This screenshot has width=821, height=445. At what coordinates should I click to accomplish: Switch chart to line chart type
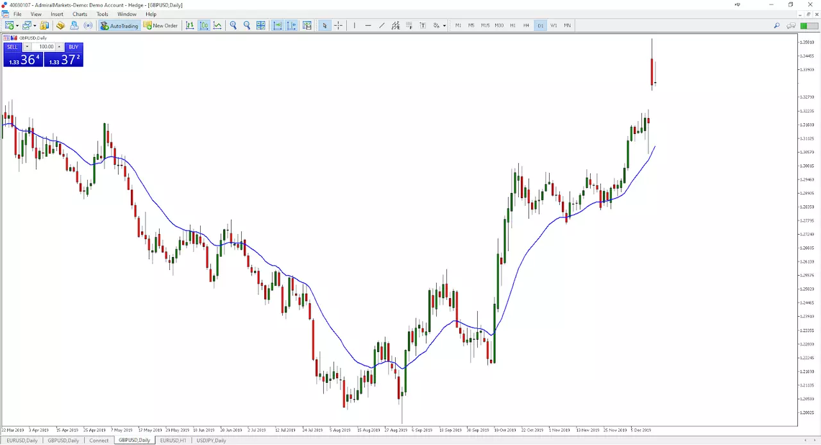[217, 26]
